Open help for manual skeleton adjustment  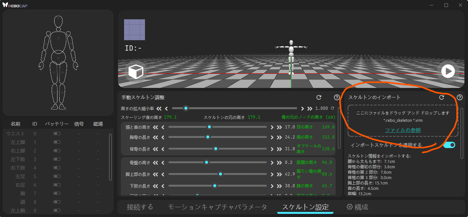click(x=337, y=97)
